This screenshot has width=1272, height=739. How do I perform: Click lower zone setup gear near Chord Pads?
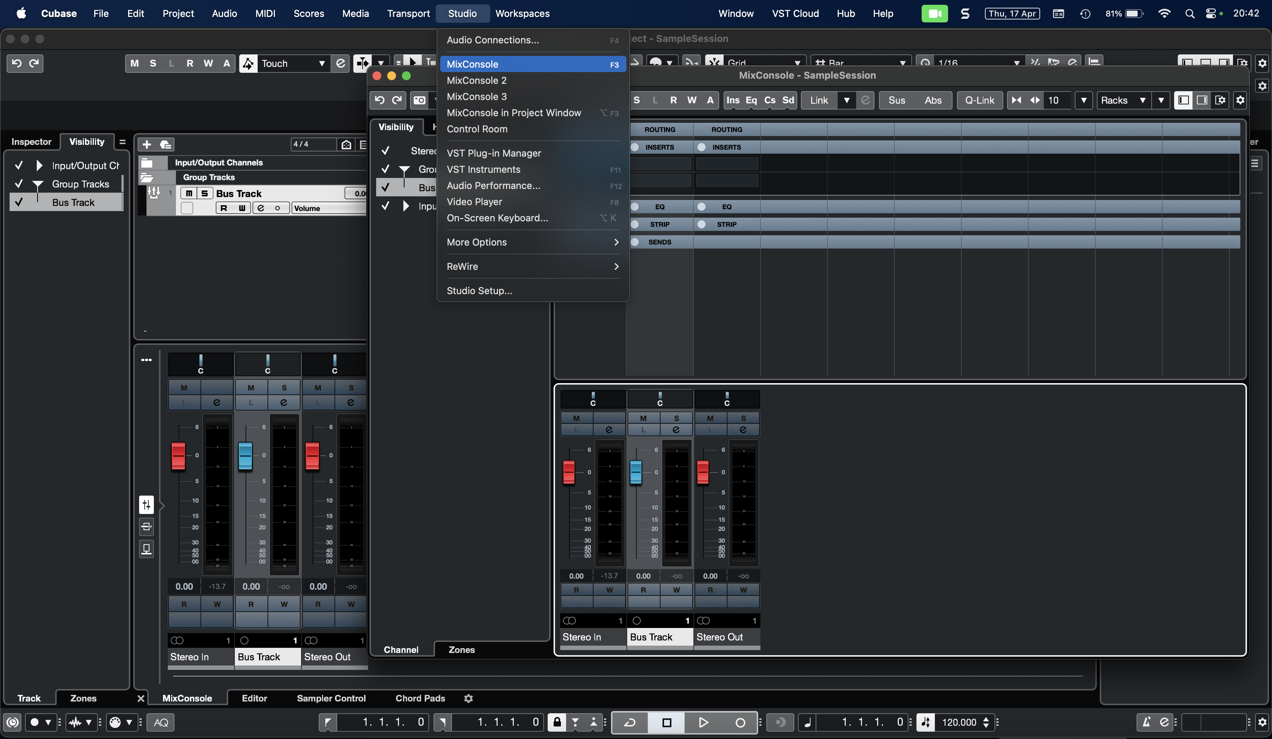click(x=468, y=698)
